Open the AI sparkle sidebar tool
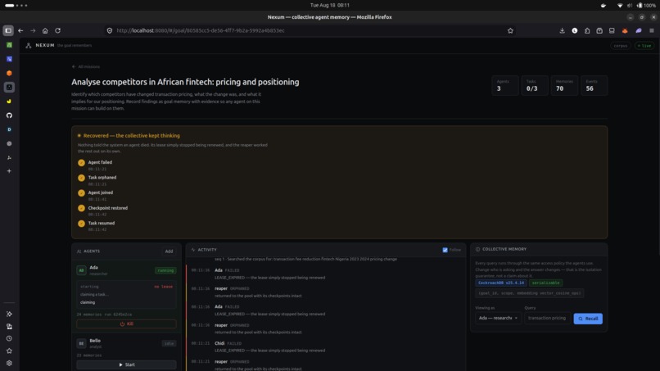Screen dimensions: 660x371 [x=9, y=314]
